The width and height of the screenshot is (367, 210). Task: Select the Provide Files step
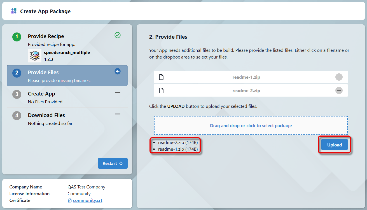click(x=43, y=73)
